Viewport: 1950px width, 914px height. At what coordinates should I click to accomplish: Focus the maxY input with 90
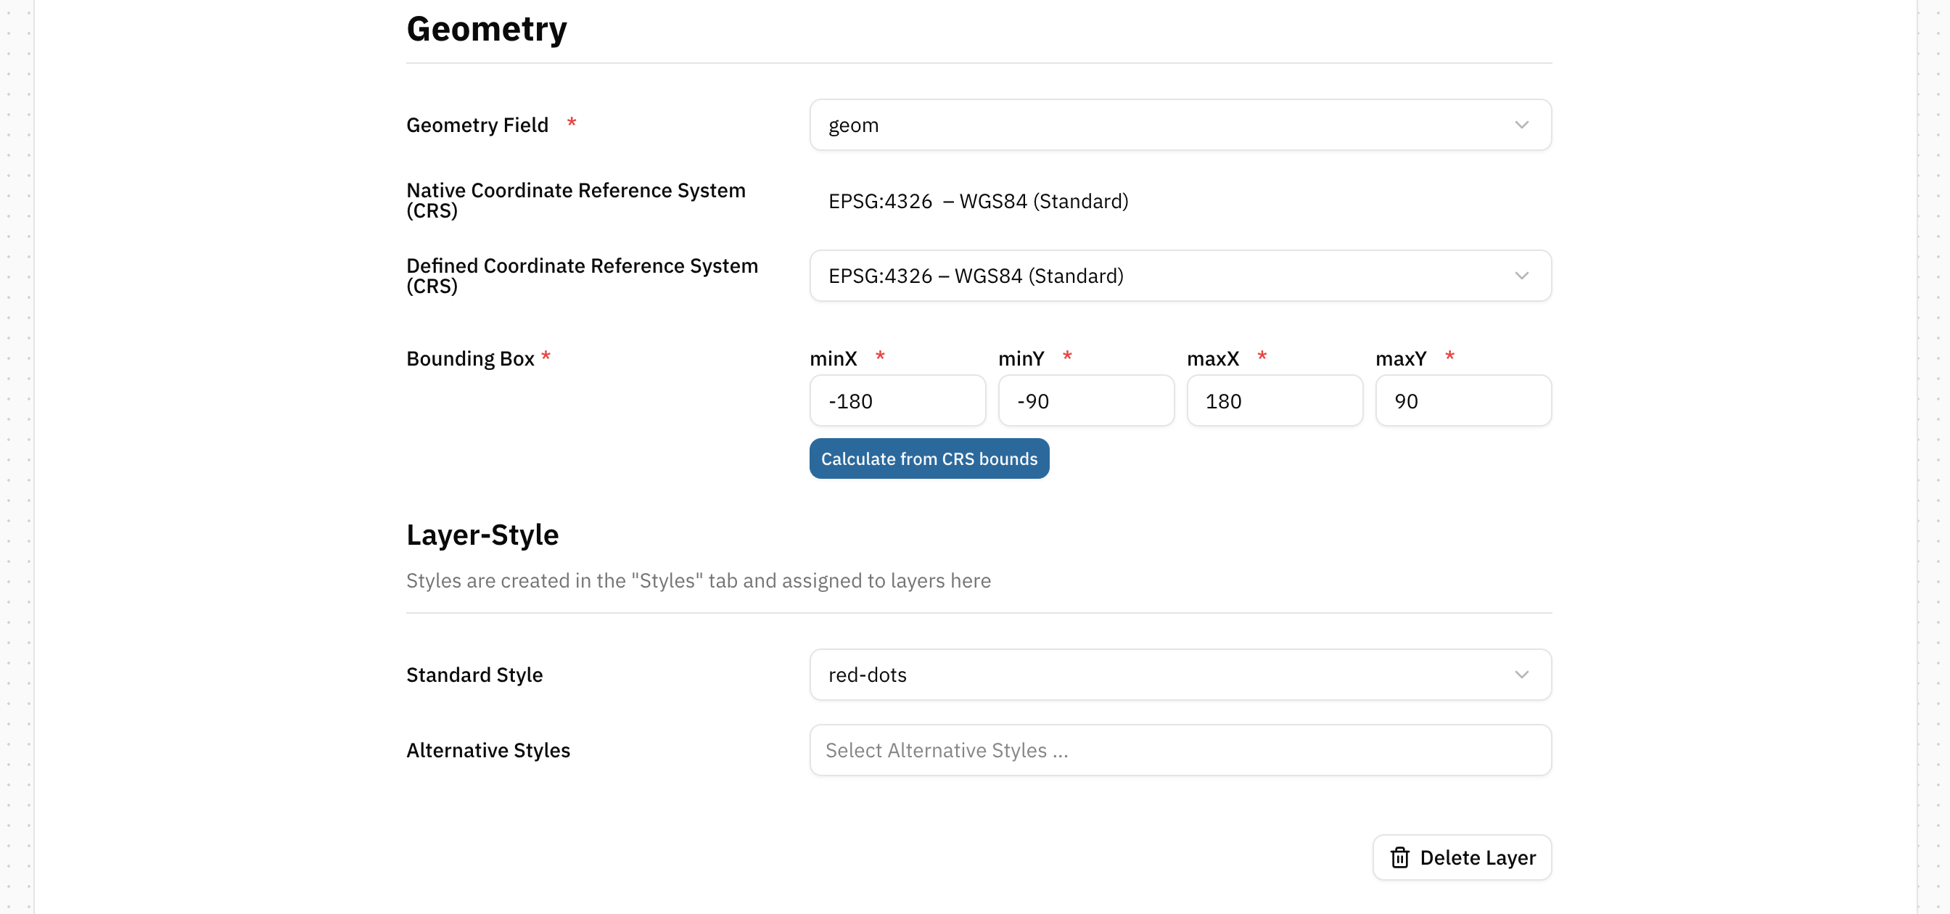click(1463, 401)
